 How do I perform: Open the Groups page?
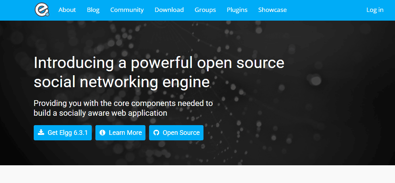point(205,10)
